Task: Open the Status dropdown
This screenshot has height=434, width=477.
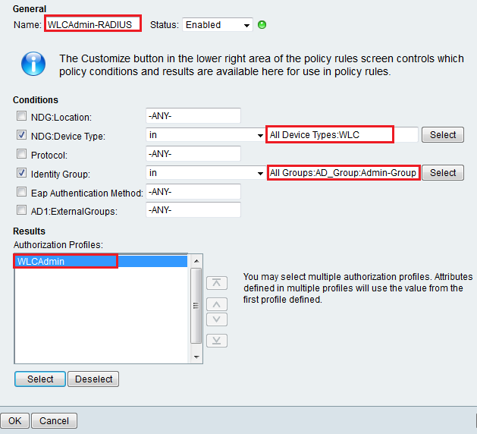Action: pos(217,25)
